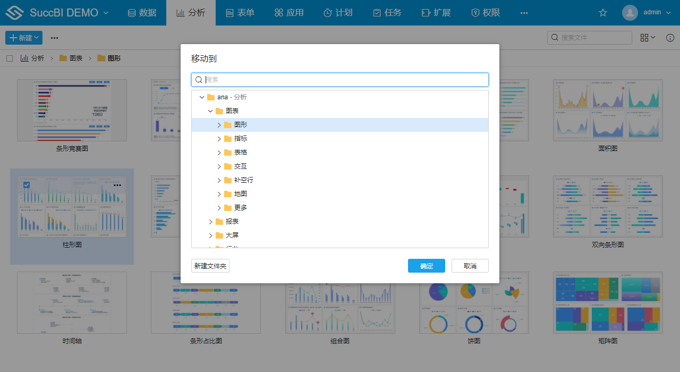Open the info panel icon
Screen dimensions: 680x372
[670, 37]
